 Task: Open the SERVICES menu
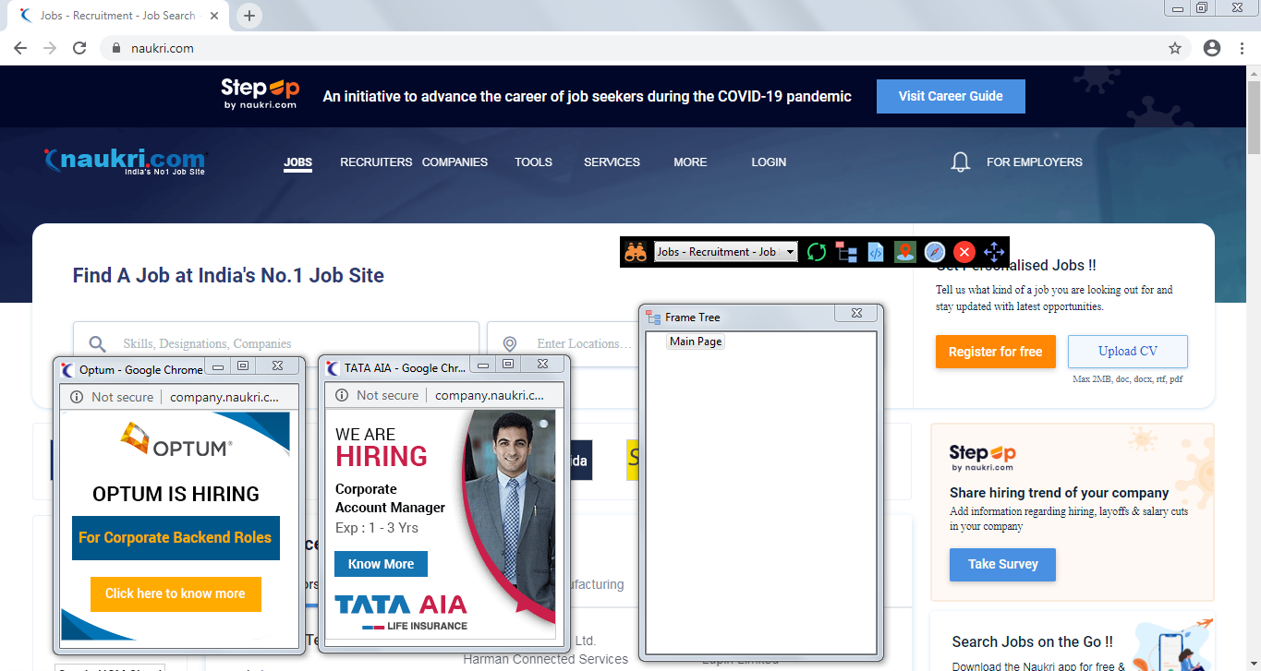pos(612,162)
